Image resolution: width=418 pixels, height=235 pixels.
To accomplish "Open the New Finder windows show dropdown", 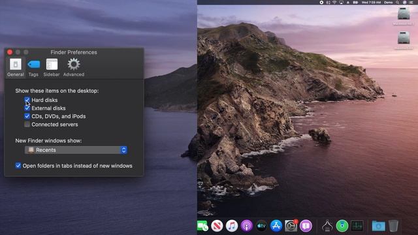I will click(76, 150).
